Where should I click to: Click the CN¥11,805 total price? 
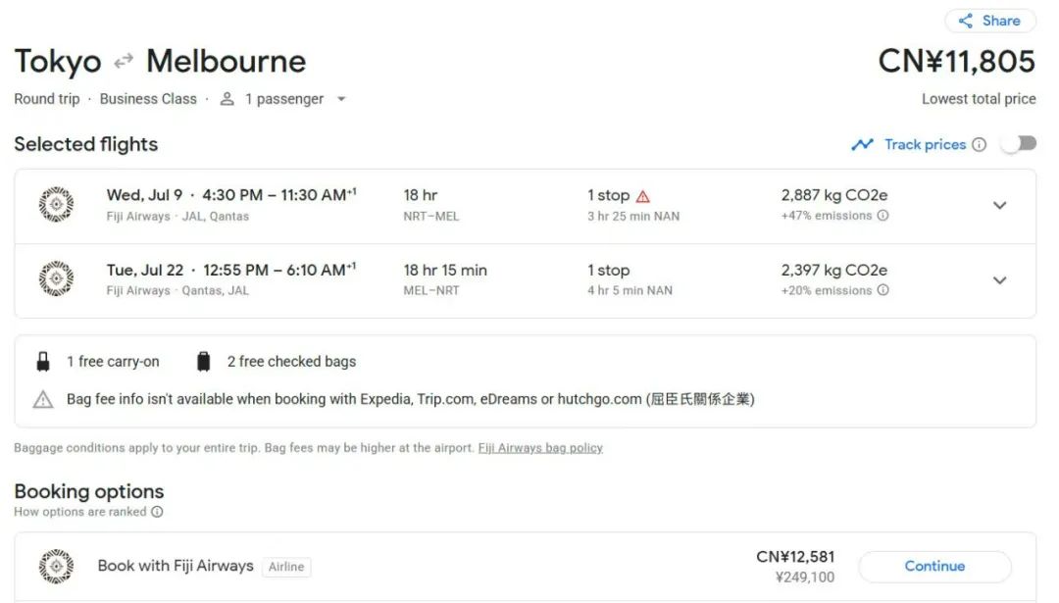(x=956, y=62)
